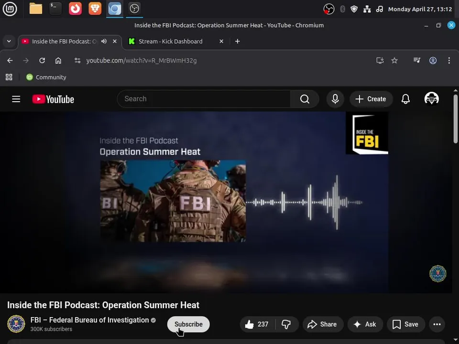The image size is (459, 344).
Task: Open the Create button
Action: pos(371,99)
